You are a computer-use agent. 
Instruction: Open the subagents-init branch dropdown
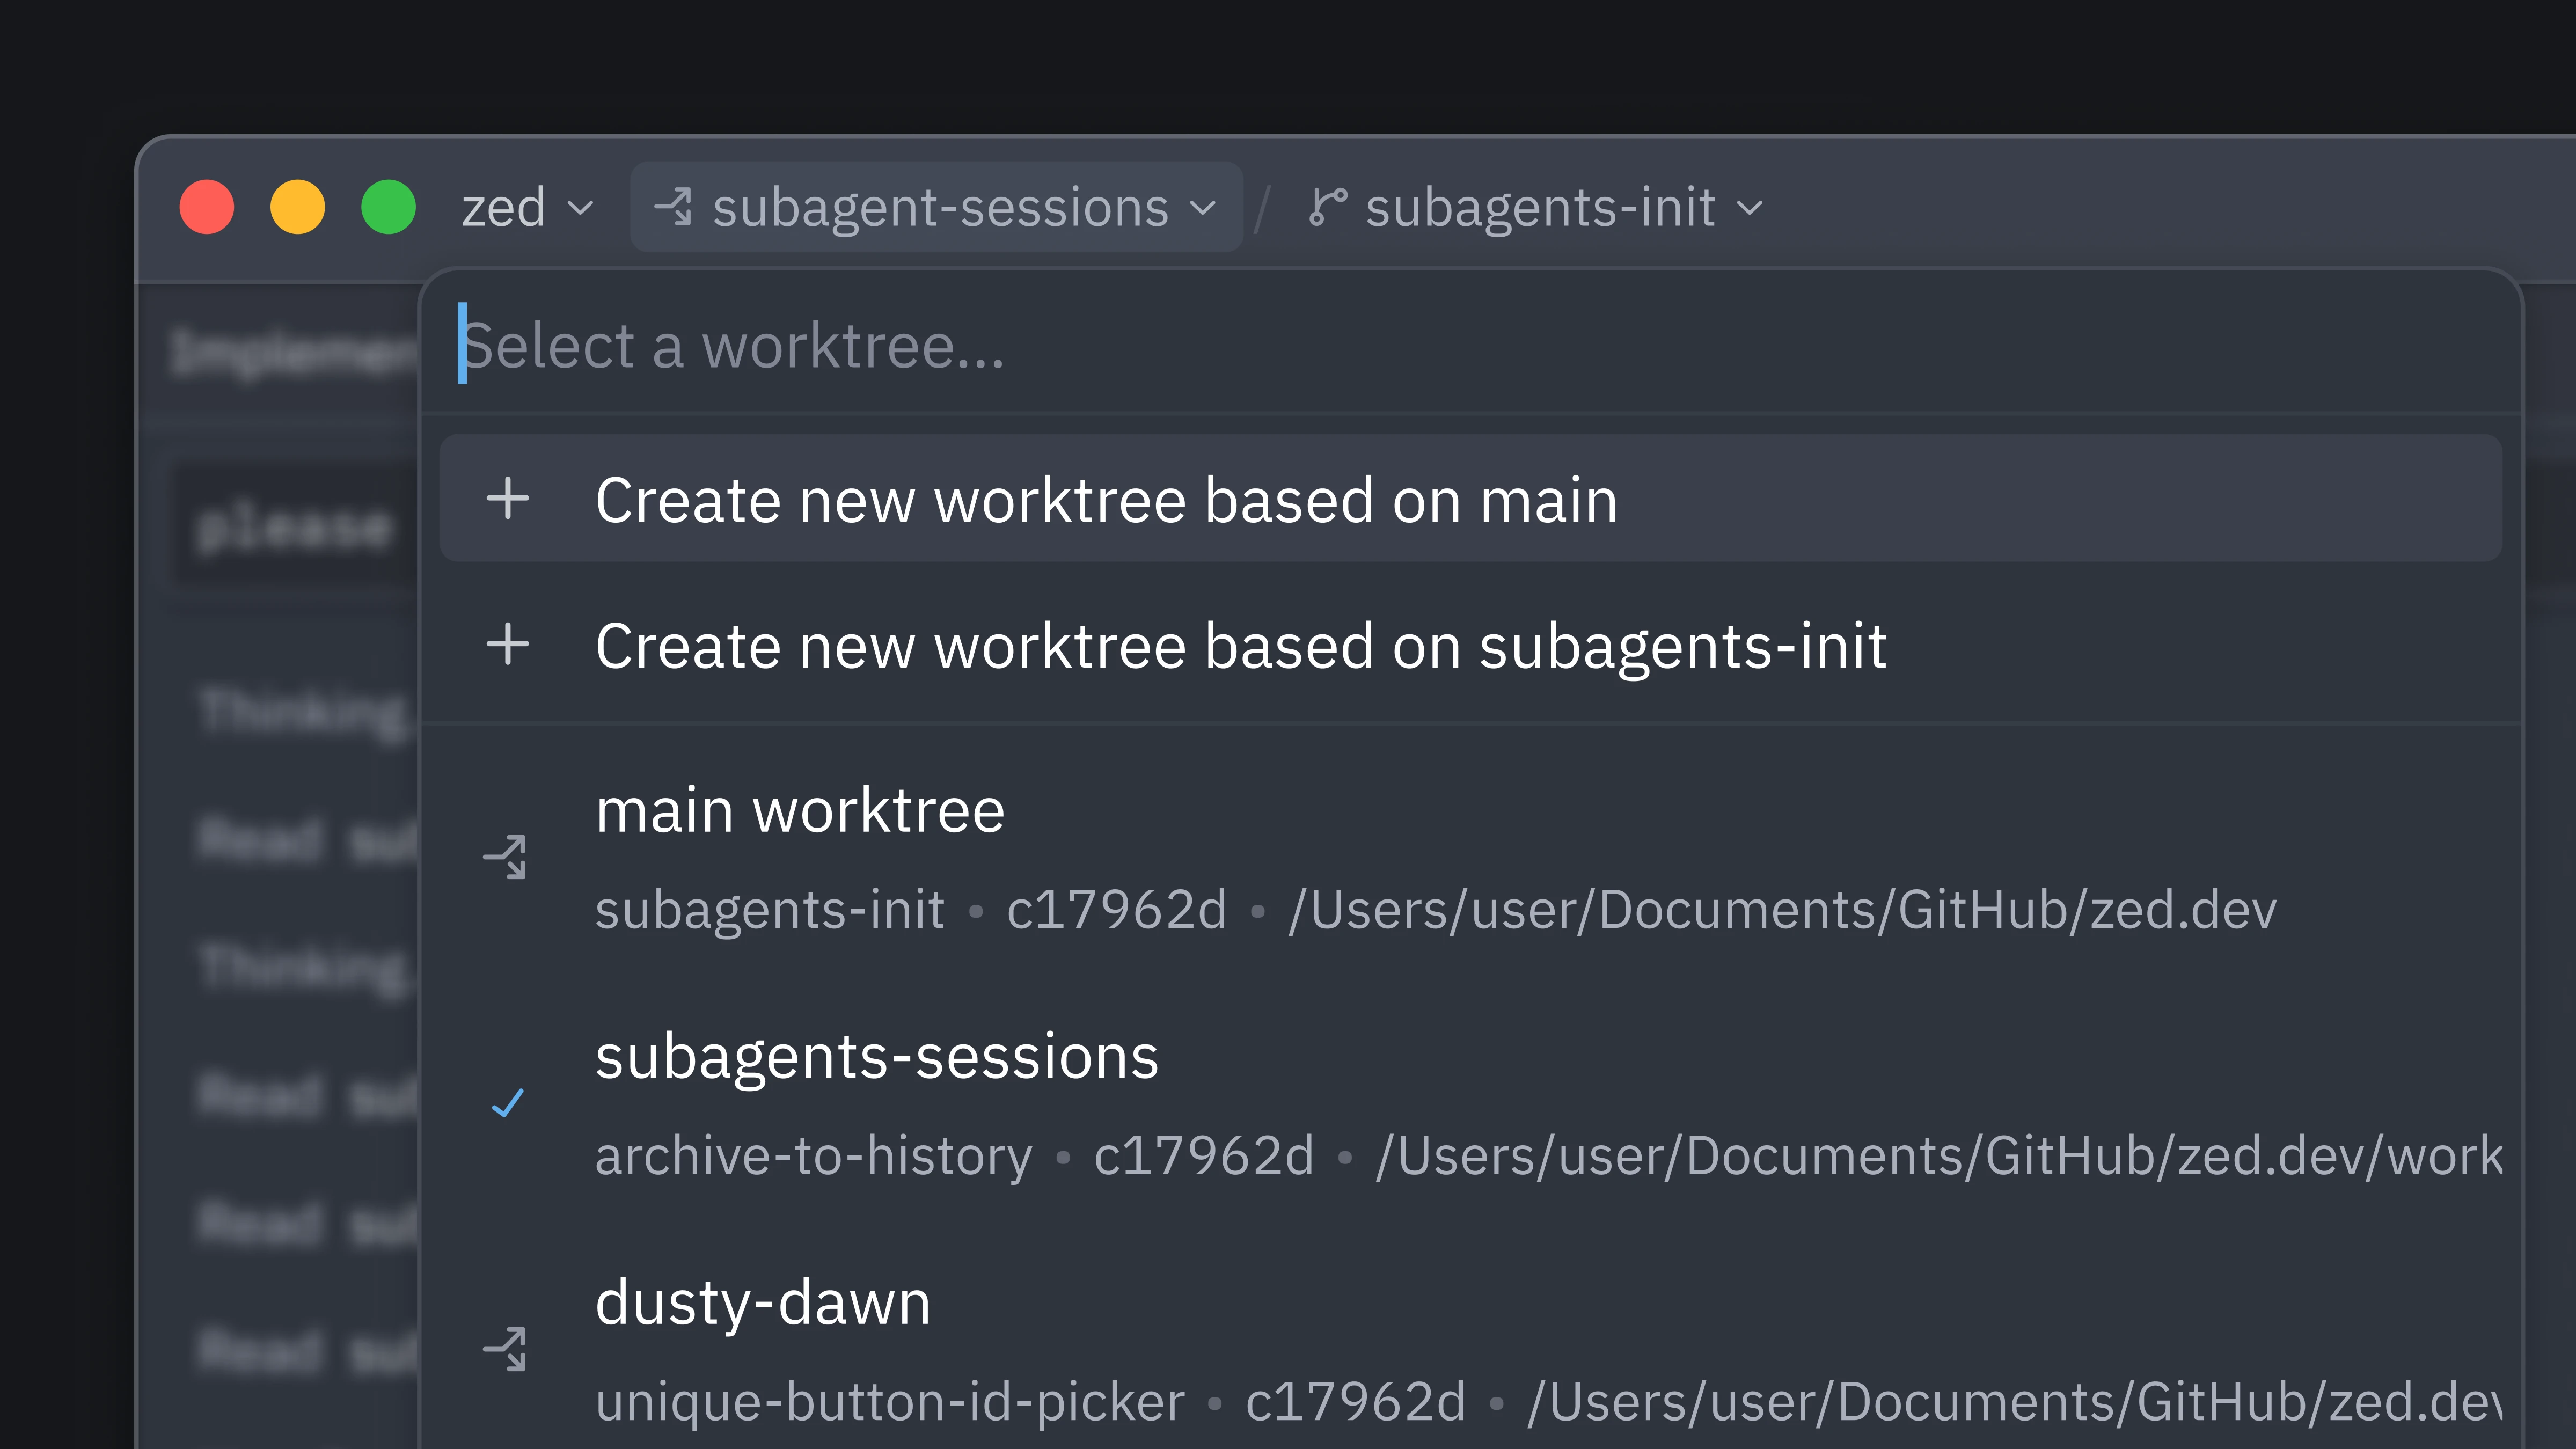1540,207
